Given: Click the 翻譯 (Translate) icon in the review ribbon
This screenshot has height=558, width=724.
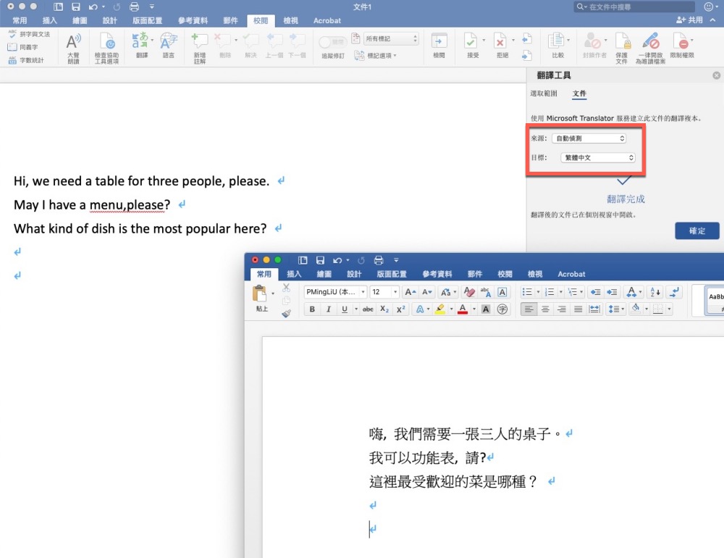Looking at the screenshot, I should [x=141, y=41].
